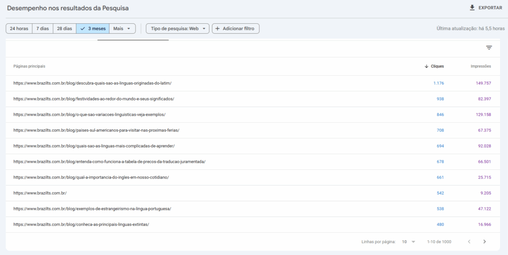508x255 pixels.
Task: Select the festividades-ao-redor-do-mundo page row
Action: click(93, 99)
